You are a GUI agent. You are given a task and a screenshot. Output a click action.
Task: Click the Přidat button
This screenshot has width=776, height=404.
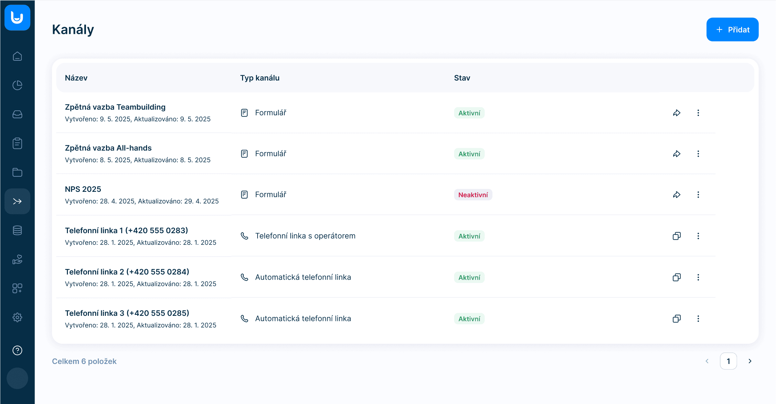(732, 30)
